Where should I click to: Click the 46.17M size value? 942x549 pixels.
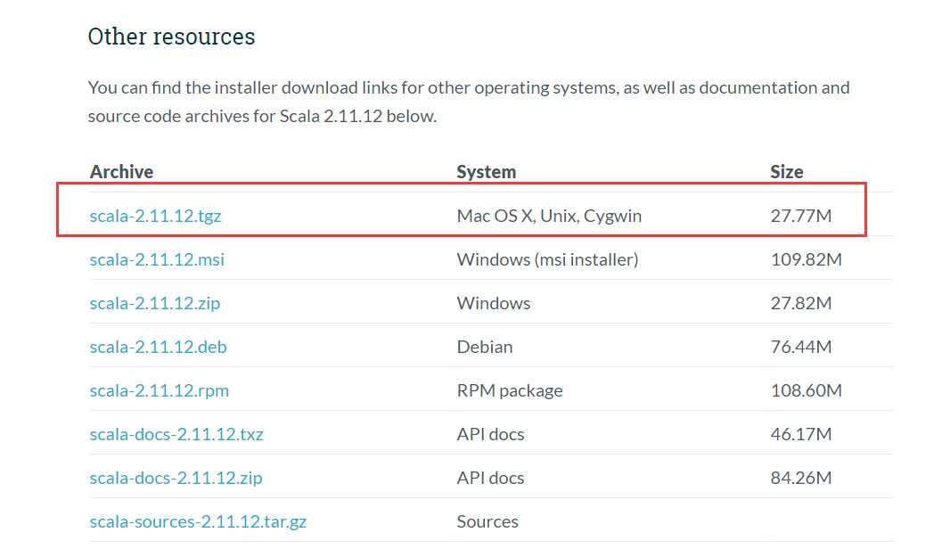tap(801, 434)
